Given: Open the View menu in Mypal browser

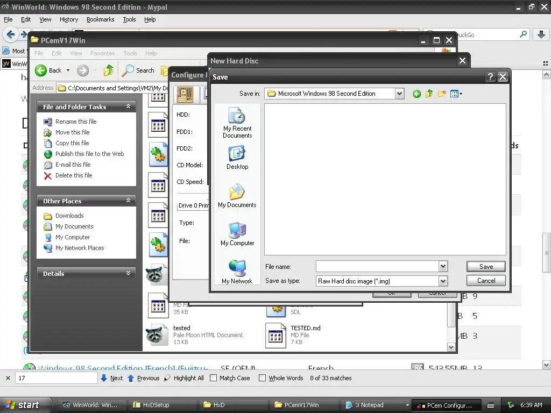Looking at the screenshot, I should (45, 19).
